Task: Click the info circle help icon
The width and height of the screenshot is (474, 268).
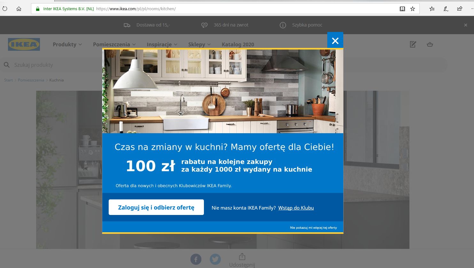Action: (283, 25)
